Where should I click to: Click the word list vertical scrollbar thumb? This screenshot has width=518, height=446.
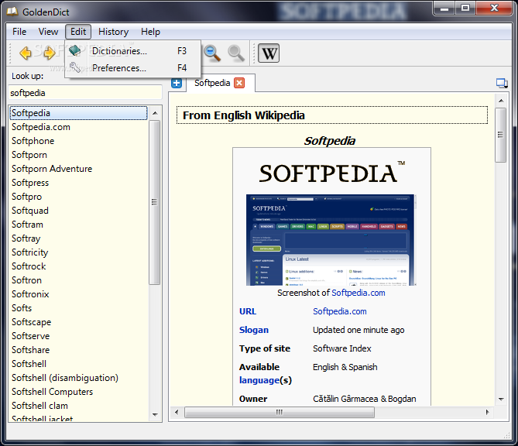[x=154, y=202]
